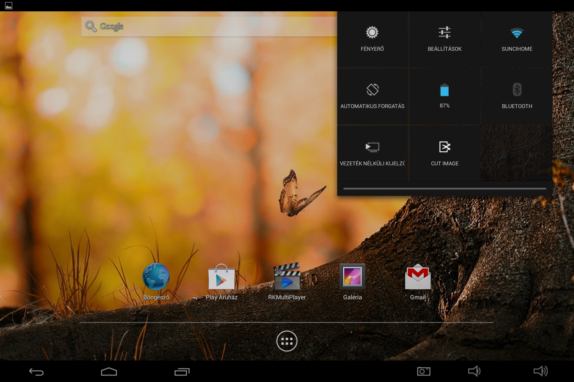
Task: Toggle SUNCIHOME Wi-Fi tile
Action: coord(517,39)
